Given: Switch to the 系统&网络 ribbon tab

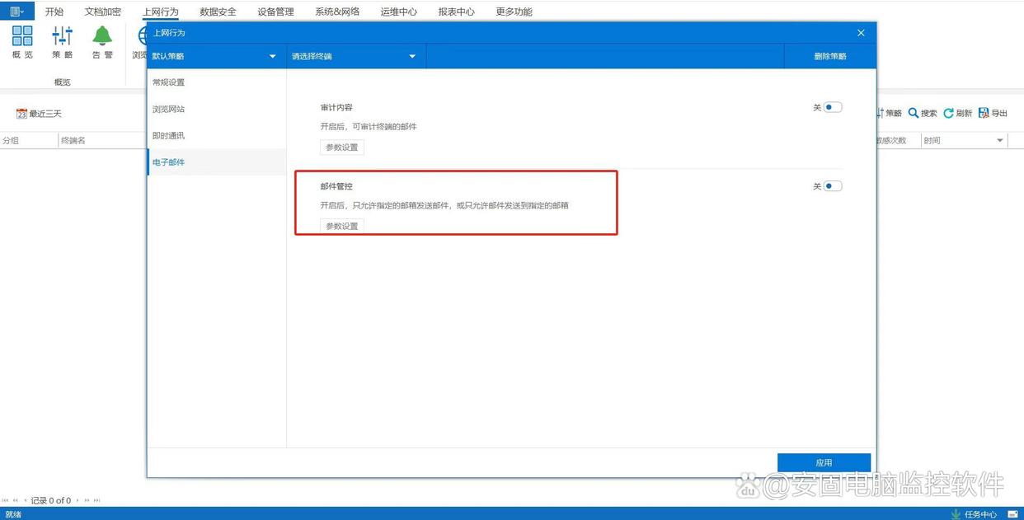Looking at the screenshot, I should (337, 12).
